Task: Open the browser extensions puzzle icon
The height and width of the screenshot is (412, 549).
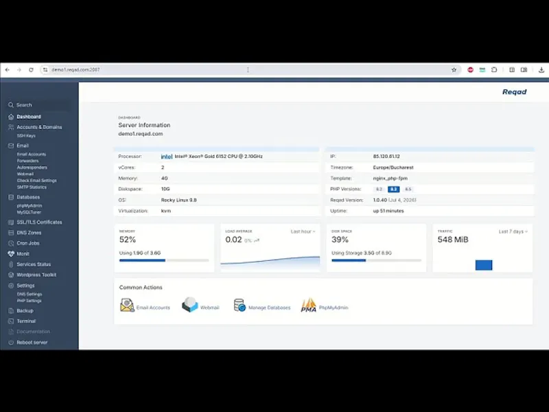Action: click(494, 70)
